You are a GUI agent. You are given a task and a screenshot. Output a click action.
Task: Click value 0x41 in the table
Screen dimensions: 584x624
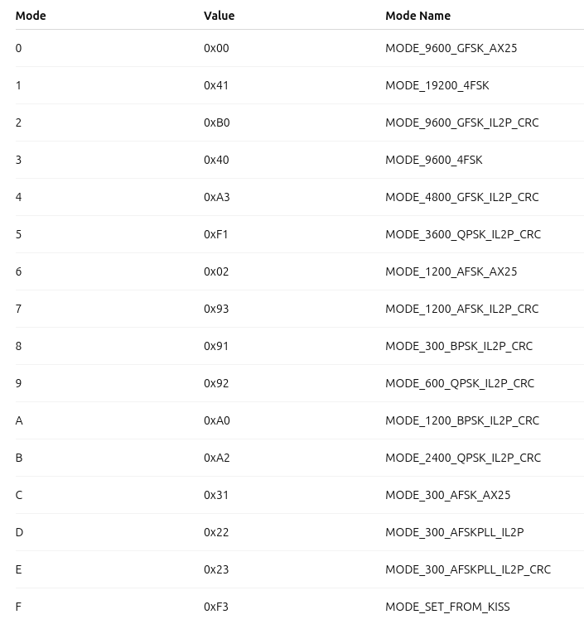coord(216,85)
